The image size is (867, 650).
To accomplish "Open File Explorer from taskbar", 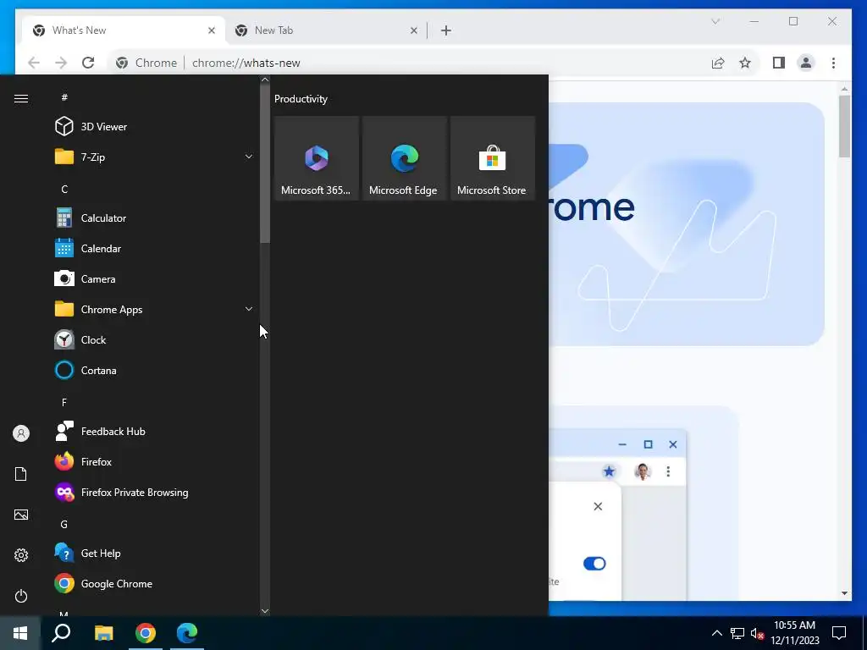I will click(103, 633).
